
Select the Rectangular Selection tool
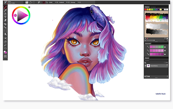5,31
